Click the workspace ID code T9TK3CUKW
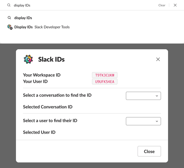The image size is (184, 168). [x=105, y=75]
